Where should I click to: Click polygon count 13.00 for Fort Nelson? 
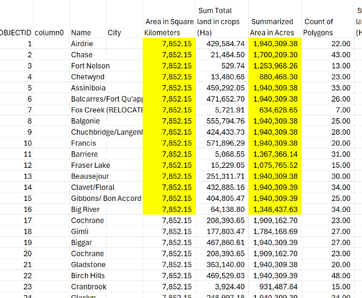tap(341, 66)
